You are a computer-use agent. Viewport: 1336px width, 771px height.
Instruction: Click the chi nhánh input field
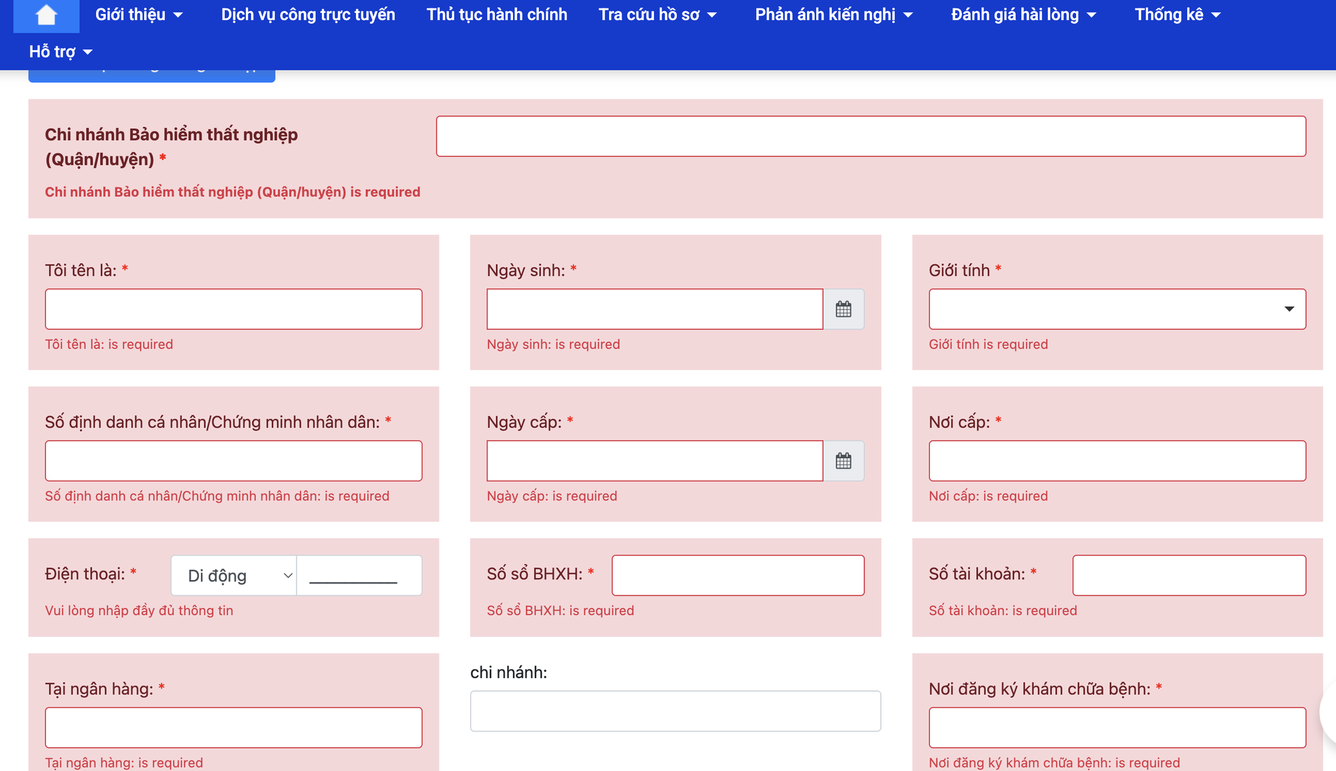point(675,710)
